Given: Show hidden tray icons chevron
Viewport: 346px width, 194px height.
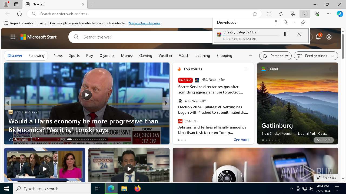Looking at the screenshot, I should click(291, 189).
